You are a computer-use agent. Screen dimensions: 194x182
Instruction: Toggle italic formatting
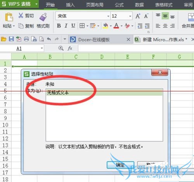(x=66, y=26)
